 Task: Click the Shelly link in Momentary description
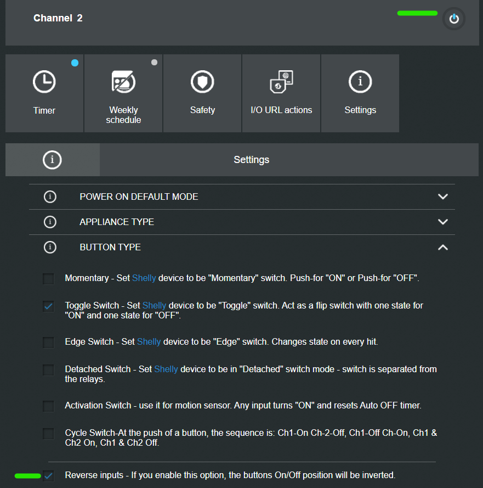[x=144, y=278]
